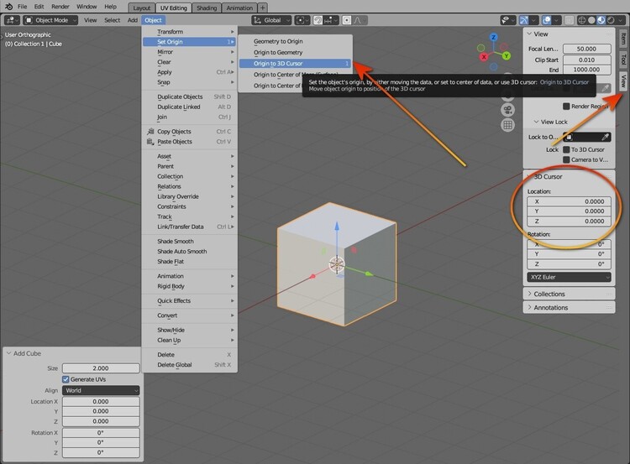Viewport: 630px width, 464px height.
Task: Click the camera view icon in viewport
Action: tap(508, 109)
